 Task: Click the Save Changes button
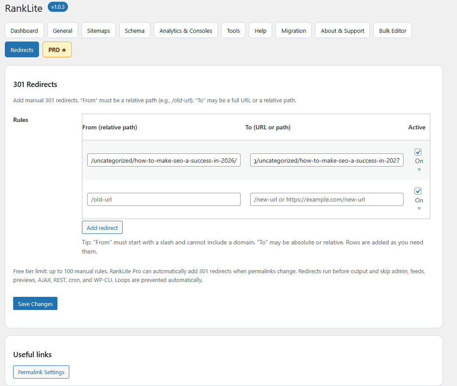pyautogui.click(x=35, y=303)
